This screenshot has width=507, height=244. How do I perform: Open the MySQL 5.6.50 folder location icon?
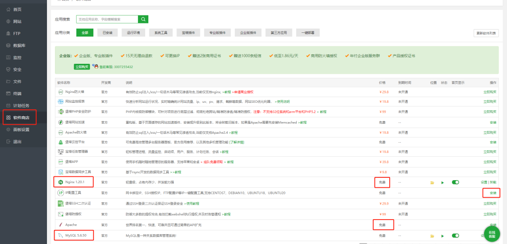coord(432,236)
